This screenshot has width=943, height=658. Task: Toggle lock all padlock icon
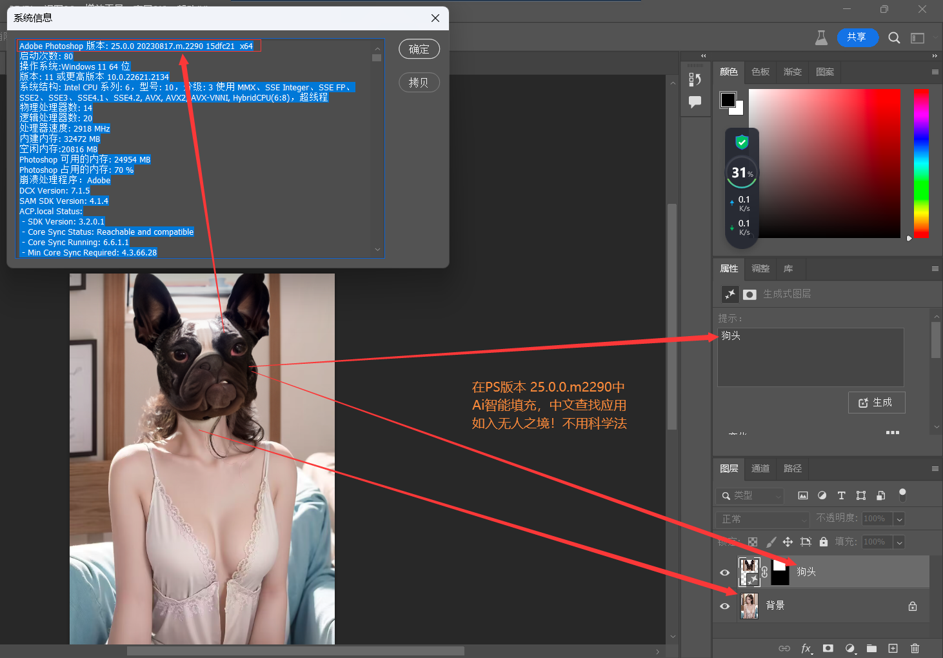click(x=823, y=542)
